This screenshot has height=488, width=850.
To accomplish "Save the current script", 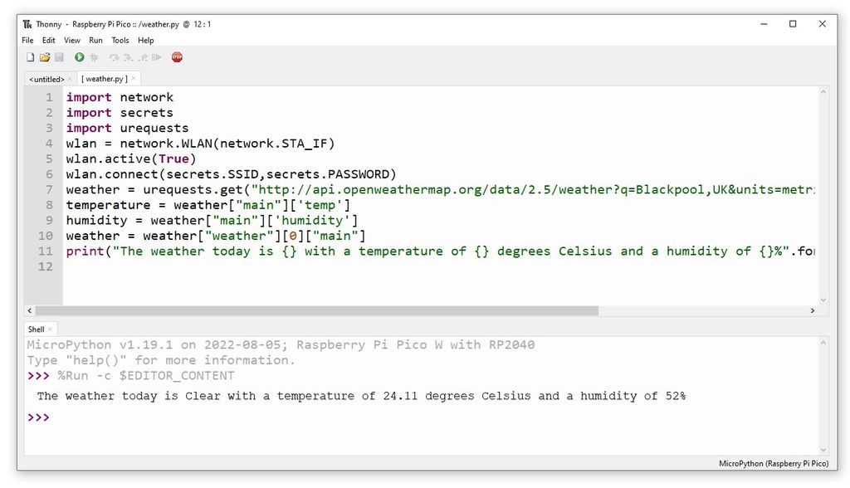I will pos(59,56).
